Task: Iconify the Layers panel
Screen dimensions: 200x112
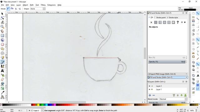Action: click(x=183, y=82)
